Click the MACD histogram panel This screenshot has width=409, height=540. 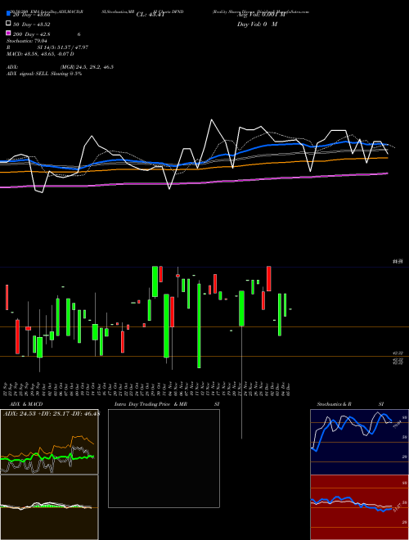coord(49,507)
